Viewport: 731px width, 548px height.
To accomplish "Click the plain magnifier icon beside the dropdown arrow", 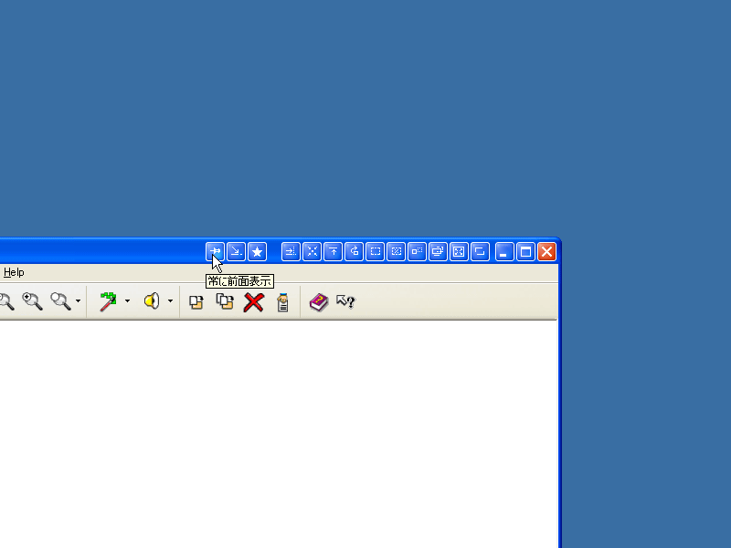I will click(x=60, y=301).
